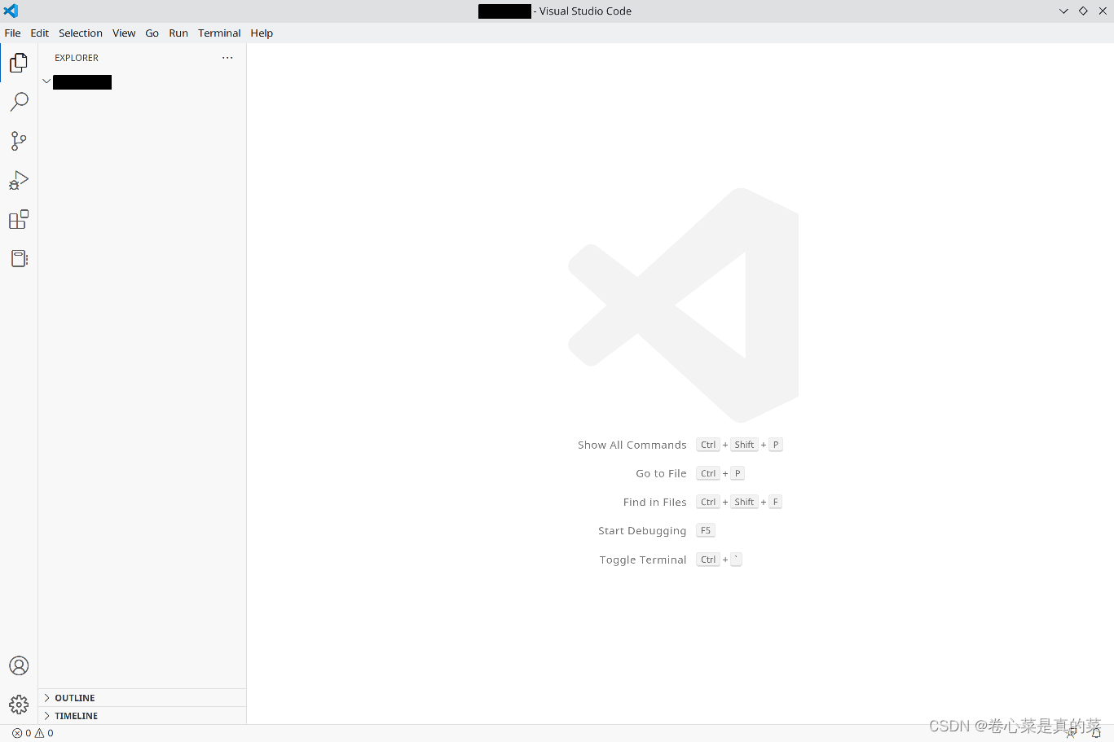Open the Selection menu
Viewport: 1114px width, 742px height.
click(81, 33)
